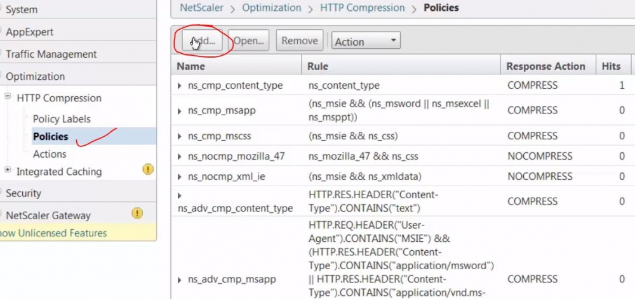Sort by Rule column header
The image size is (635, 299).
point(401,66)
